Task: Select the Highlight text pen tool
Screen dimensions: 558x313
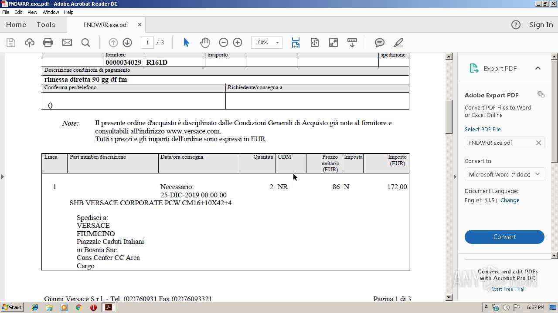Action: [398, 42]
